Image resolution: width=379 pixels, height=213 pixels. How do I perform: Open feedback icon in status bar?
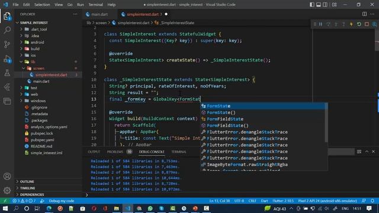click(x=364, y=201)
